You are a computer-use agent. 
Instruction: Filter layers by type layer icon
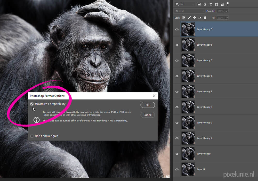coord(211,4)
